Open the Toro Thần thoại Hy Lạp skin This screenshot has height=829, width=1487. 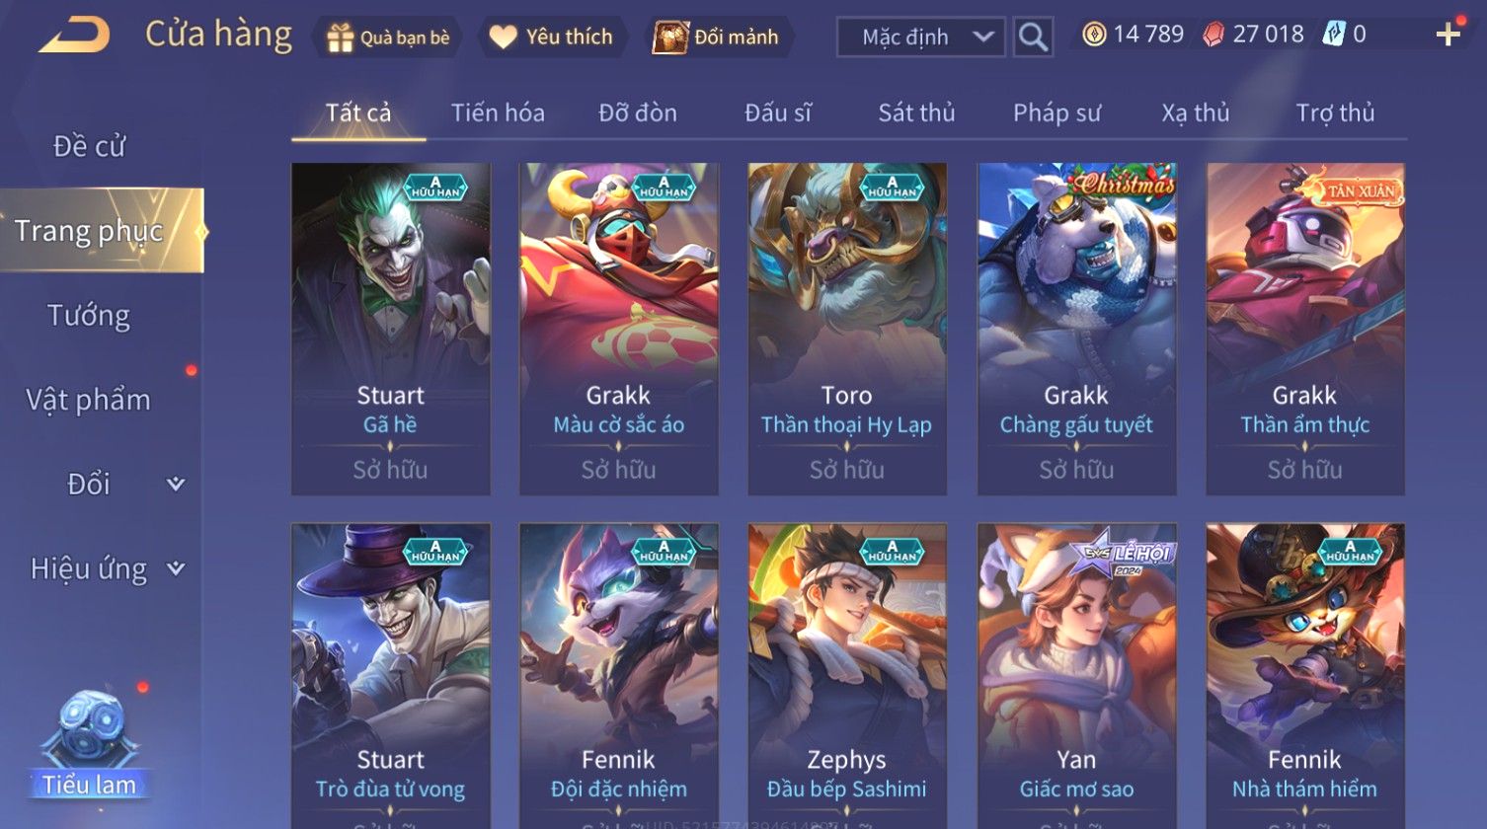click(x=847, y=329)
